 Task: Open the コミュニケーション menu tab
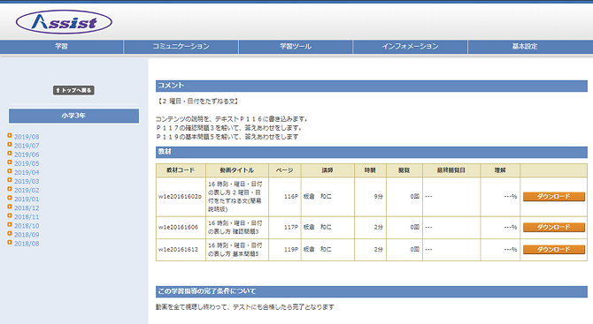click(181, 47)
